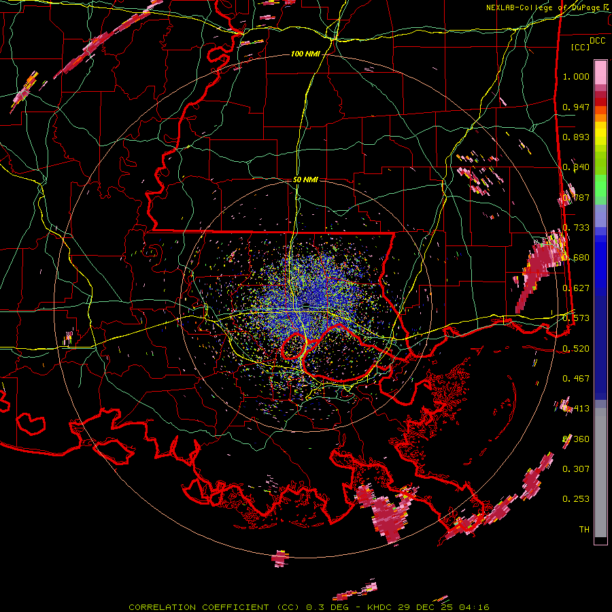Pick the light pink swatch atop the color bar
This screenshot has width=612, height=612.
click(x=600, y=72)
